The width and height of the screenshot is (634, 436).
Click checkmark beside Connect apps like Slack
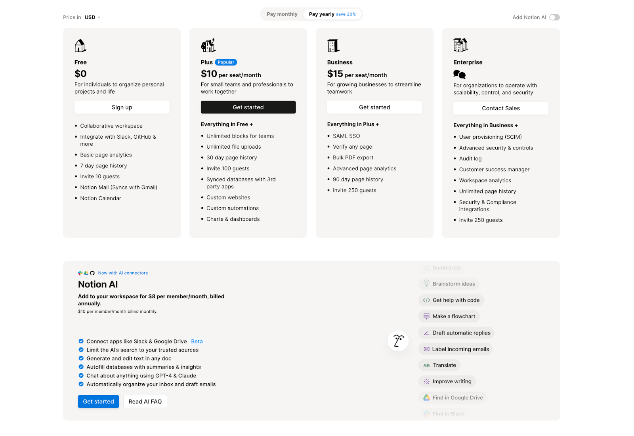[81, 341]
